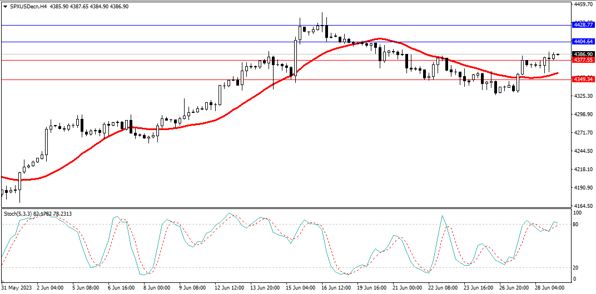Click the 4459.70 price axis value
Screen dimensions: 596x294
coord(584,4)
